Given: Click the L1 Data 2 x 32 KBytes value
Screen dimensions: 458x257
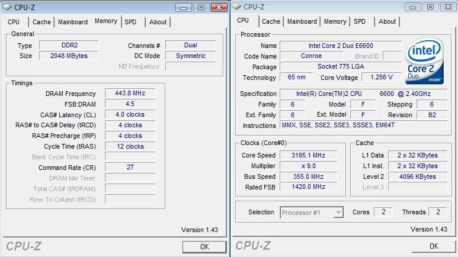Looking at the screenshot, I should (417, 155).
